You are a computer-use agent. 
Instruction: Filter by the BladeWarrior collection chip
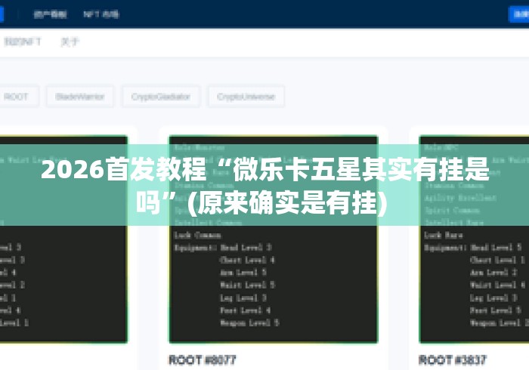tap(80, 97)
